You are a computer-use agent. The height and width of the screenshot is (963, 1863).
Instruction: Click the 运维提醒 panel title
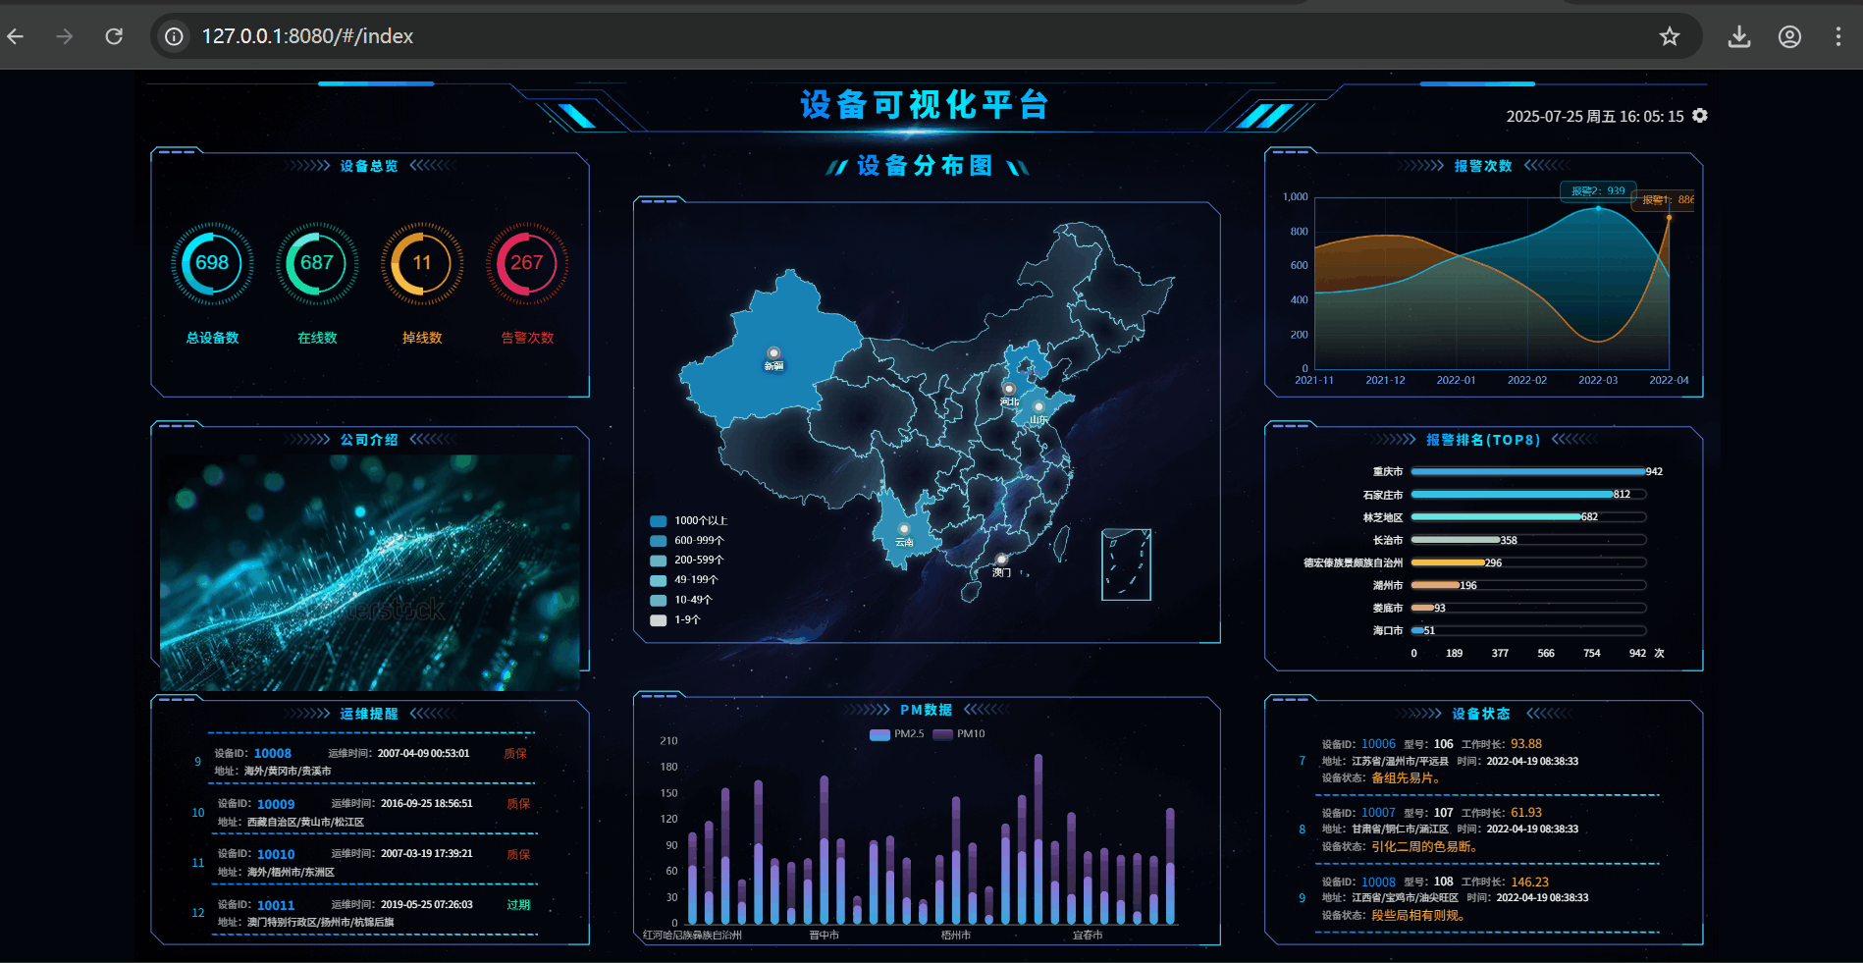pos(369,714)
